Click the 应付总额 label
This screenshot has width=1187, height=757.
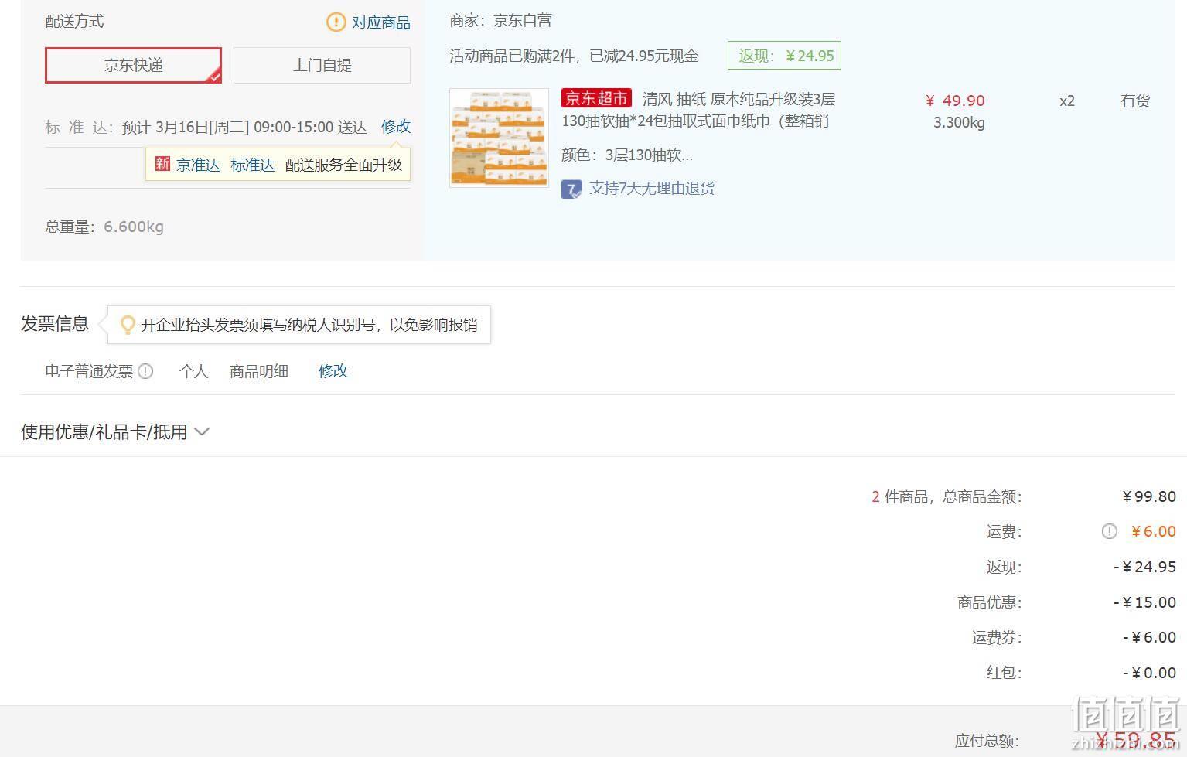(987, 741)
